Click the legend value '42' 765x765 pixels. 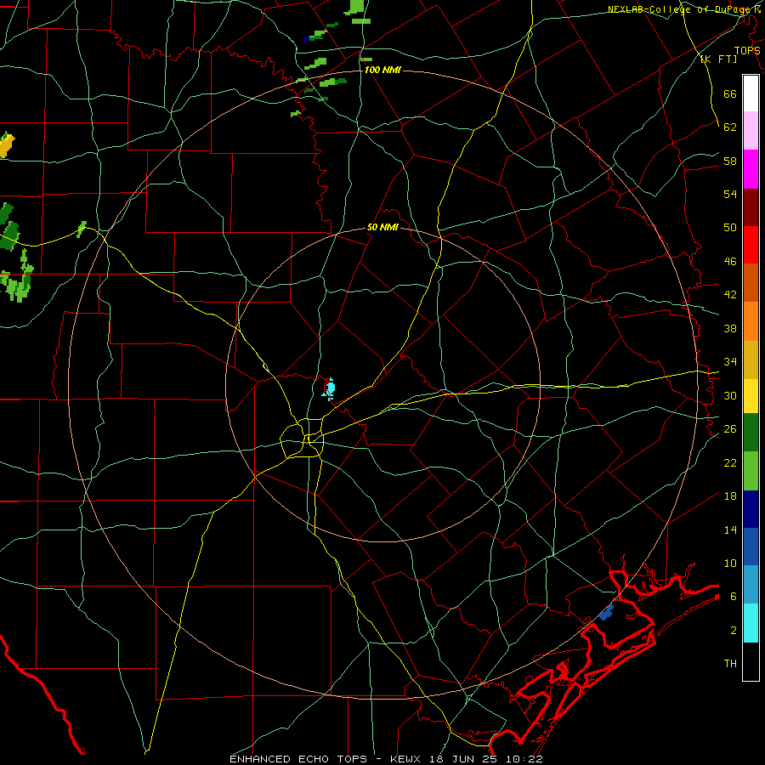click(x=730, y=295)
